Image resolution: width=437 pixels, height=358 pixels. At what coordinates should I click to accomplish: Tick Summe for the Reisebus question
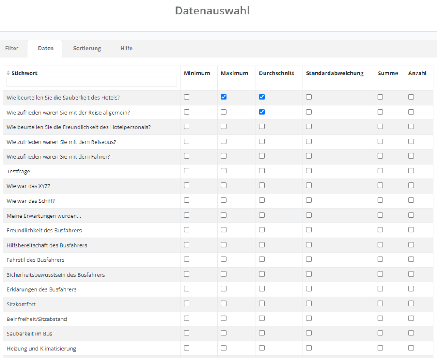click(380, 141)
